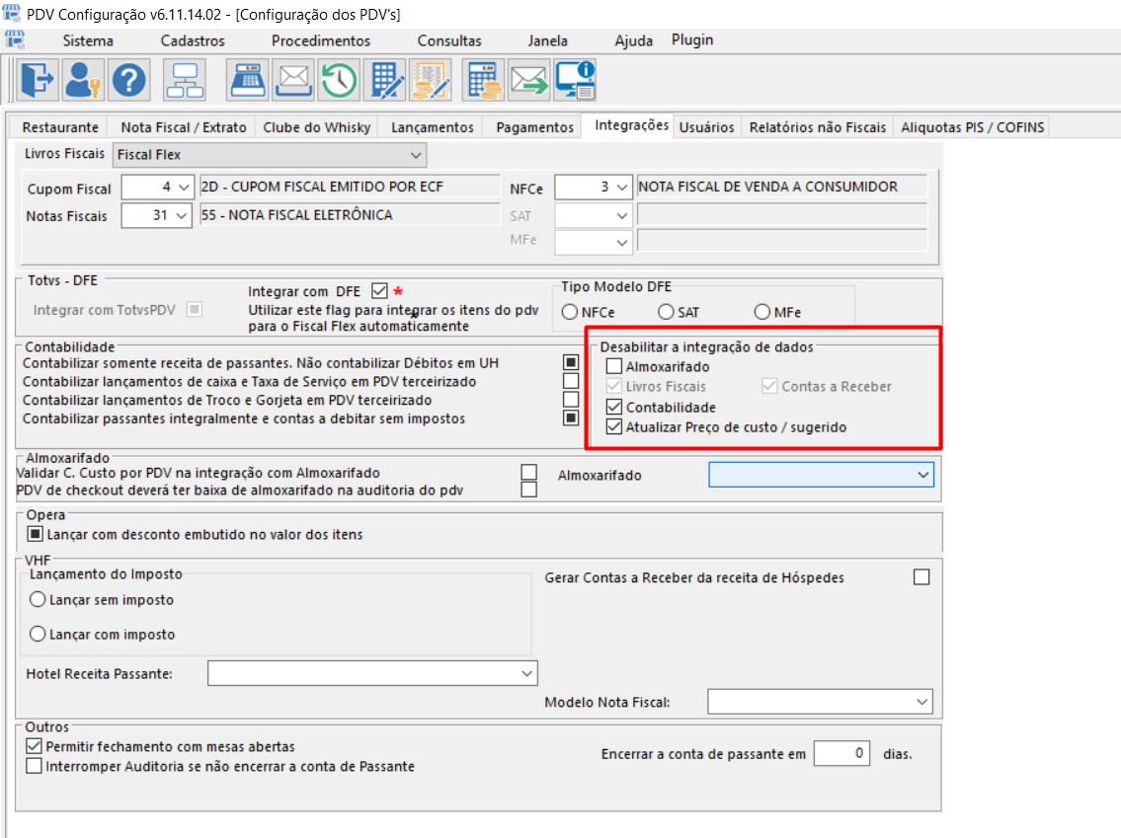Image resolution: width=1121 pixels, height=838 pixels.
Task: Toggle Atualizar Preço de custo / sugerido
Action: coord(614,427)
